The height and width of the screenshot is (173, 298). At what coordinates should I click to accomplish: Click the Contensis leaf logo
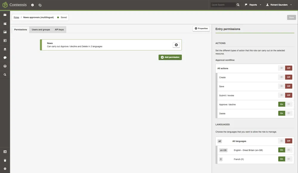point(5,5)
